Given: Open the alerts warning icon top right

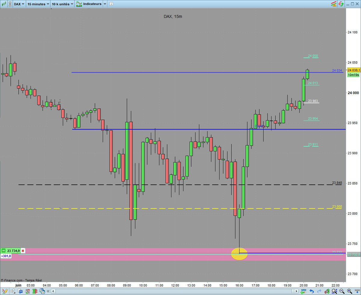Looking at the screenshot, I should pyautogui.click(x=334, y=4).
